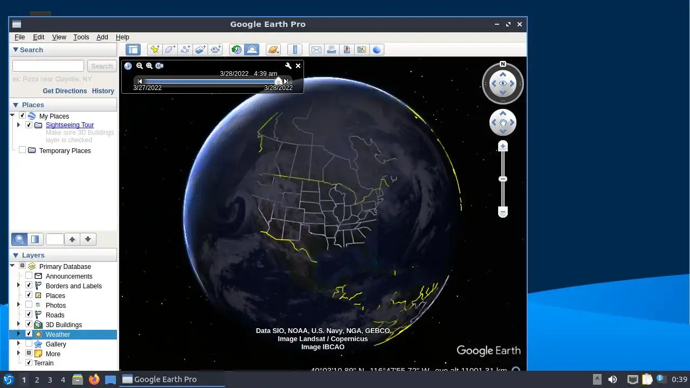Open the Add menu
Image resolution: width=690 pixels, height=388 pixels.
(102, 37)
